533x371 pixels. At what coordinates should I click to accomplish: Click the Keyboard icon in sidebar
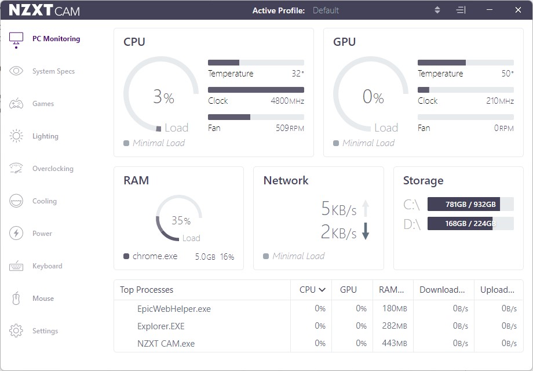pos(16,266)
